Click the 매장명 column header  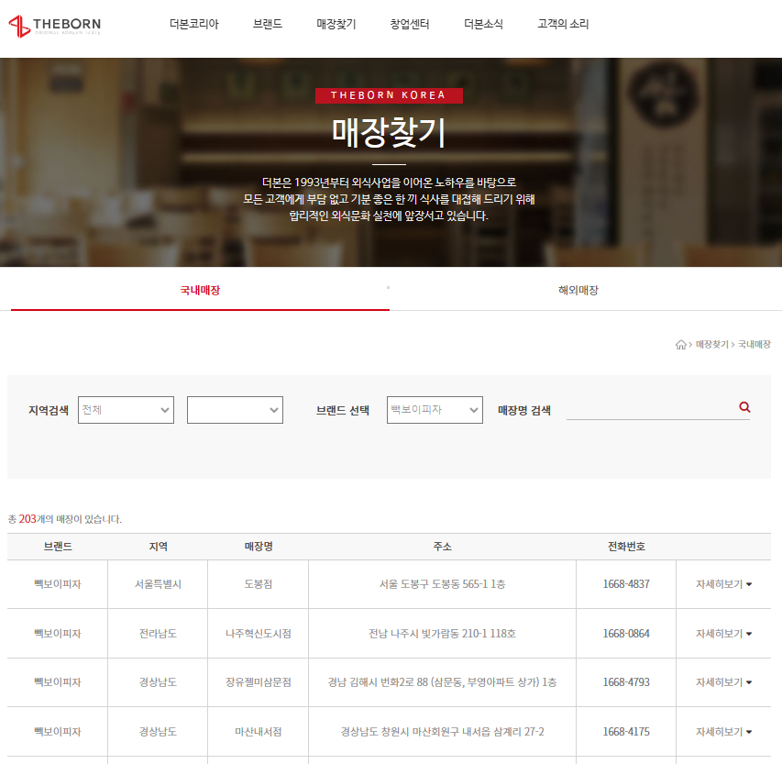pos(259,547)
